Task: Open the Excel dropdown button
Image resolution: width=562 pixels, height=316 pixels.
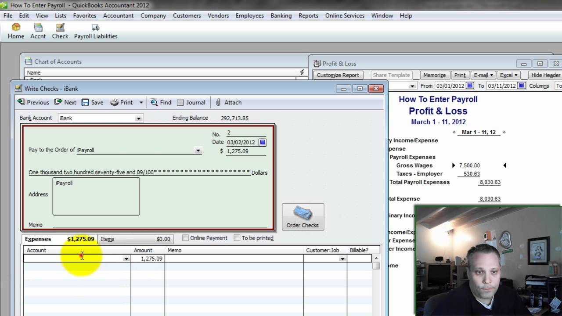Action: point(509,75)
